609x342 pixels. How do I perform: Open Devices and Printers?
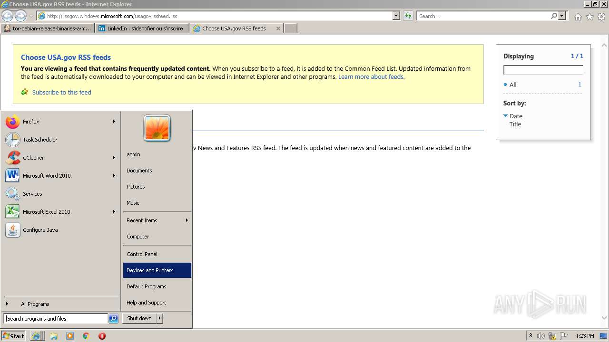tap(157, 270)
